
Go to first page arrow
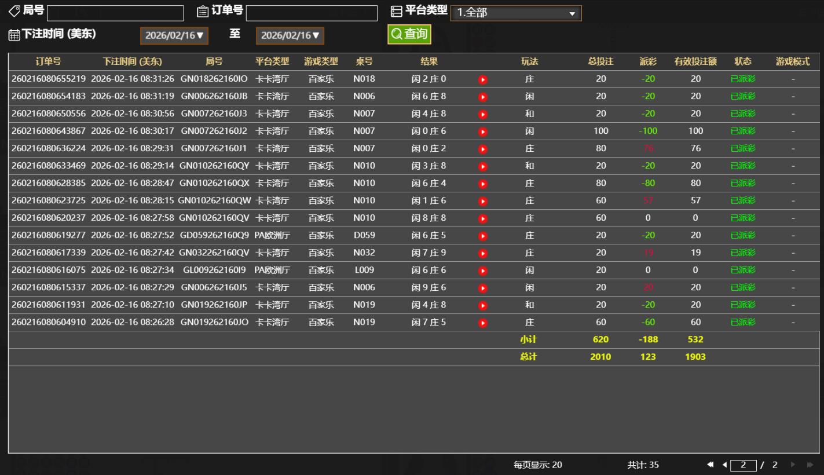(x=711, y=465)
